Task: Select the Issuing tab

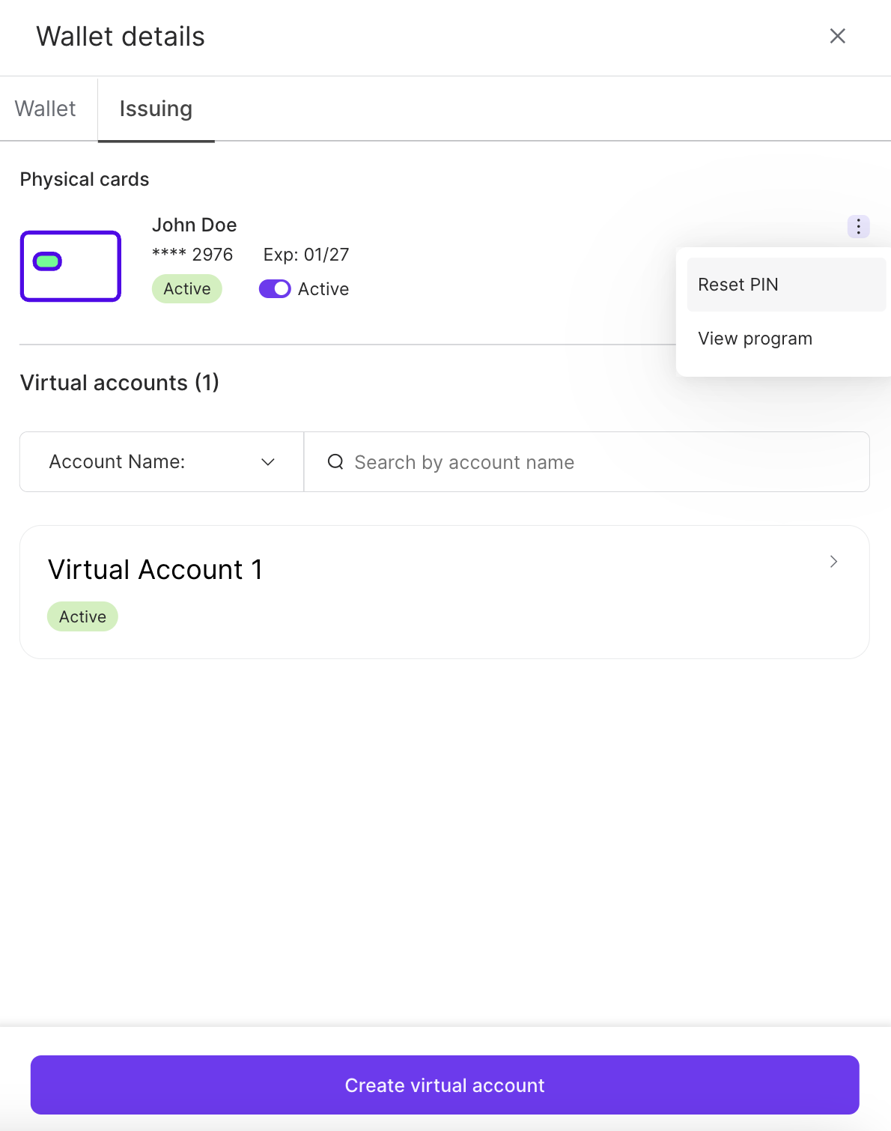Action: [x=156, y=109]
